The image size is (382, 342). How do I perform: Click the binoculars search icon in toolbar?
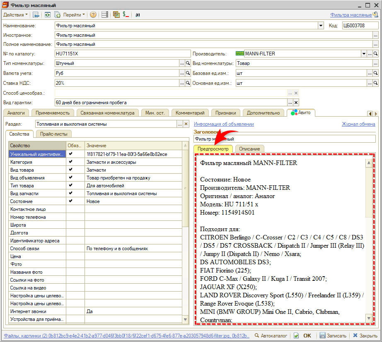click(x=138, y=14)
